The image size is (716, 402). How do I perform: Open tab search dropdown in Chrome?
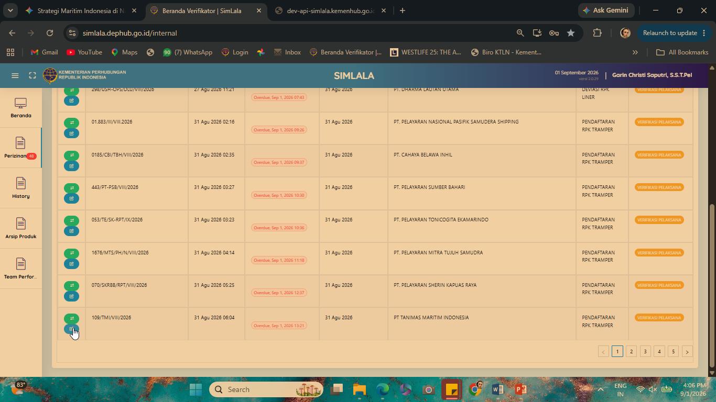pyautogui.click(x=10, y=10)
